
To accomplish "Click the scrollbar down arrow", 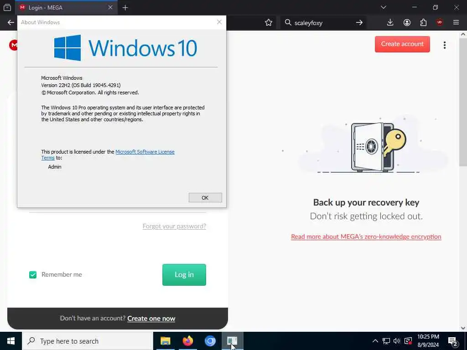I will (x=463, y=328).
